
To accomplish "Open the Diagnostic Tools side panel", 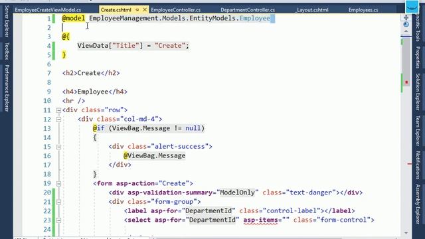I will pos(418,27).
